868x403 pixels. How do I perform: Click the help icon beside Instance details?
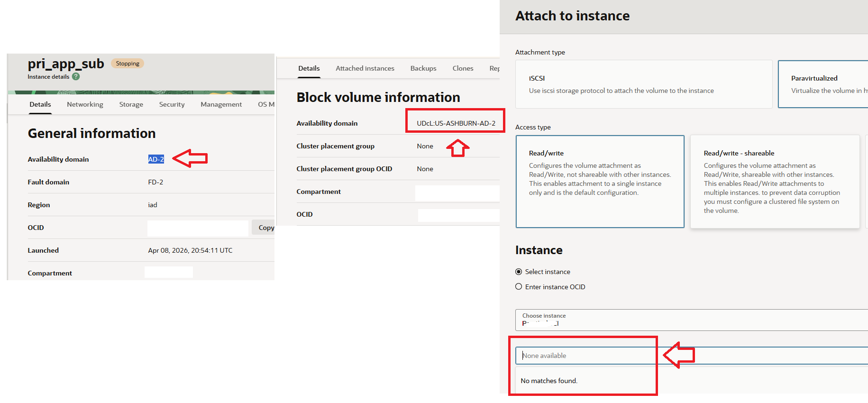tap(76, 76)
